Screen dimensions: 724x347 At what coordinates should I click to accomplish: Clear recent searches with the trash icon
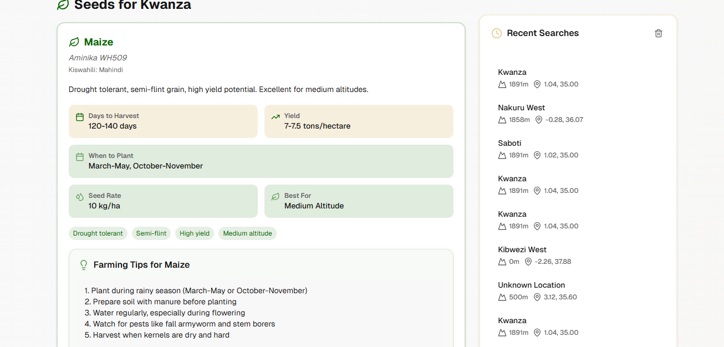pyautogui.click(x=659, y=33)
